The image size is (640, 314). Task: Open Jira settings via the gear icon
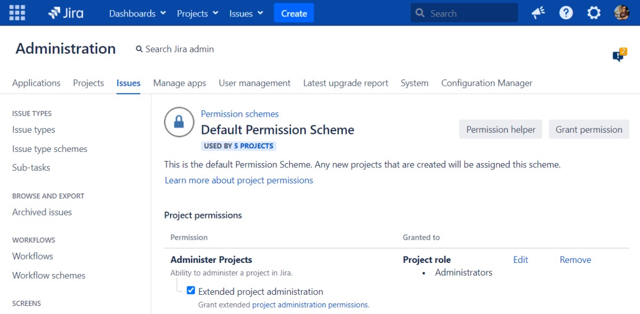(x=594, y=11)
